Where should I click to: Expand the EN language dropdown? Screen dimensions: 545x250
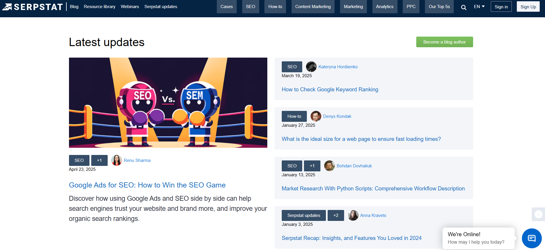click(x=479, y=7)
